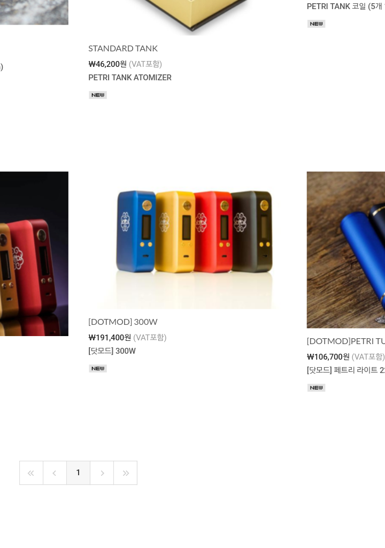Click NEW badge under PETRI TANK 코일
Image resolution: width=385 pixels, height=548 pixels.
click(x=317, y=24)
